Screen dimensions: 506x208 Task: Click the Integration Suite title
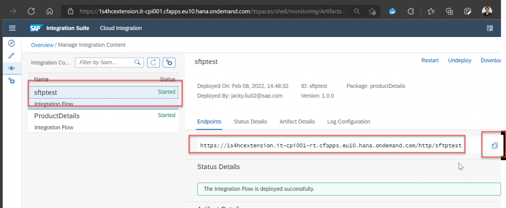pos(68,28)
